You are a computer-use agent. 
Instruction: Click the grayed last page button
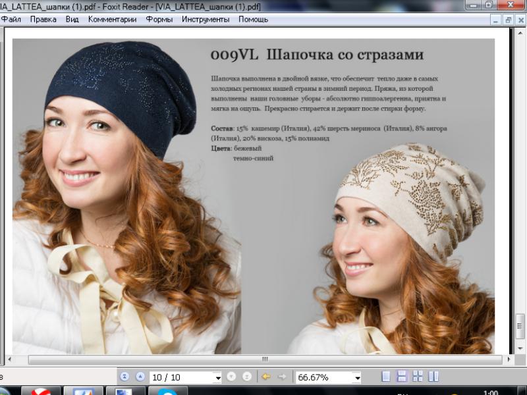(247, 377)
